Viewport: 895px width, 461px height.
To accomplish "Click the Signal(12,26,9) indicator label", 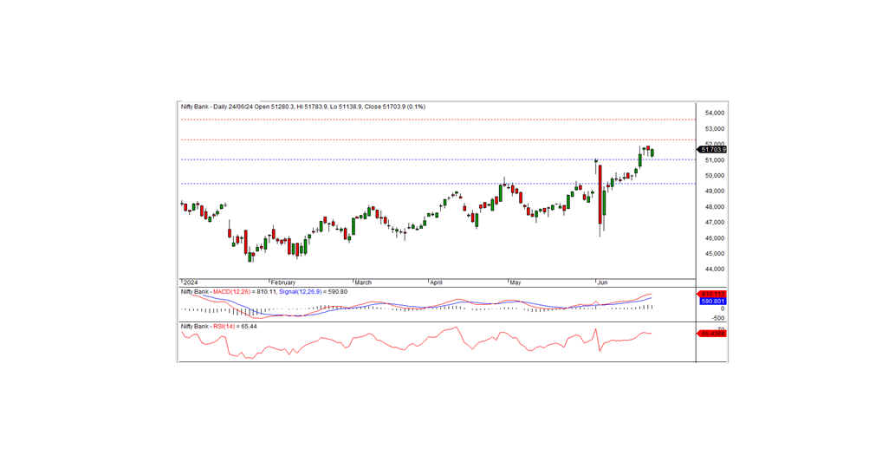I will (302, 292).
